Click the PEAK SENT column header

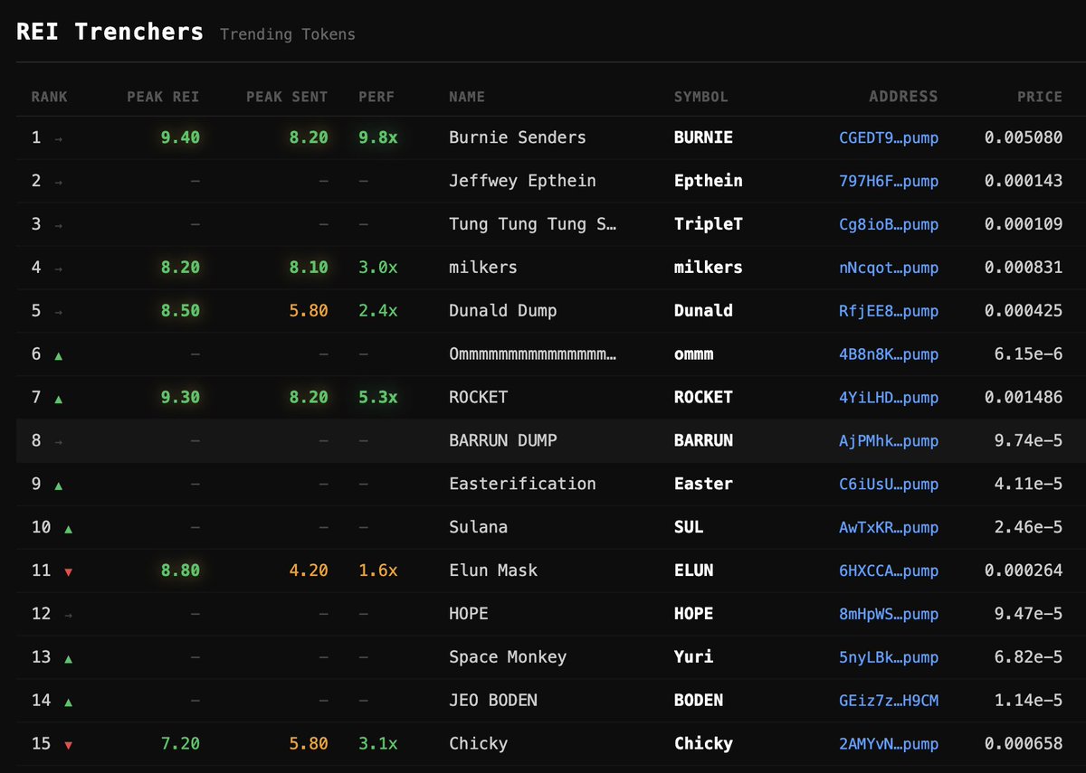[x=287, y=97]
